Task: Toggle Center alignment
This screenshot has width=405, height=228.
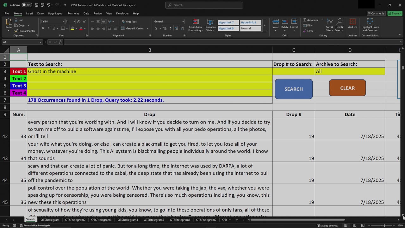Action: [x=98, y=28]
